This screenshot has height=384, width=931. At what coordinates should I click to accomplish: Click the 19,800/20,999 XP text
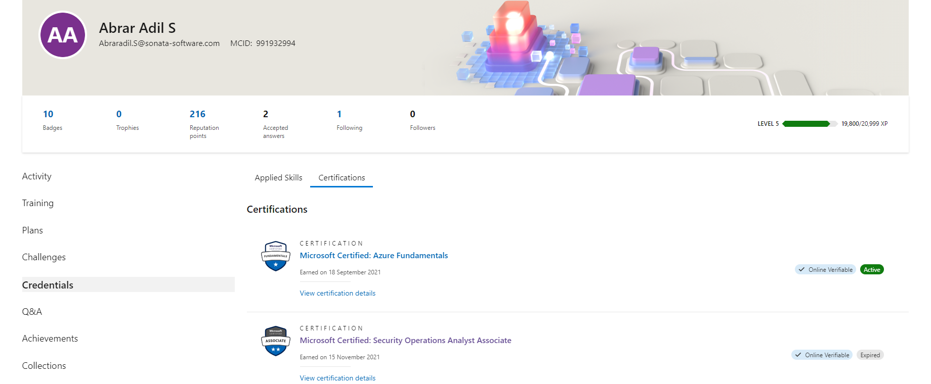[x=865, y=124]
